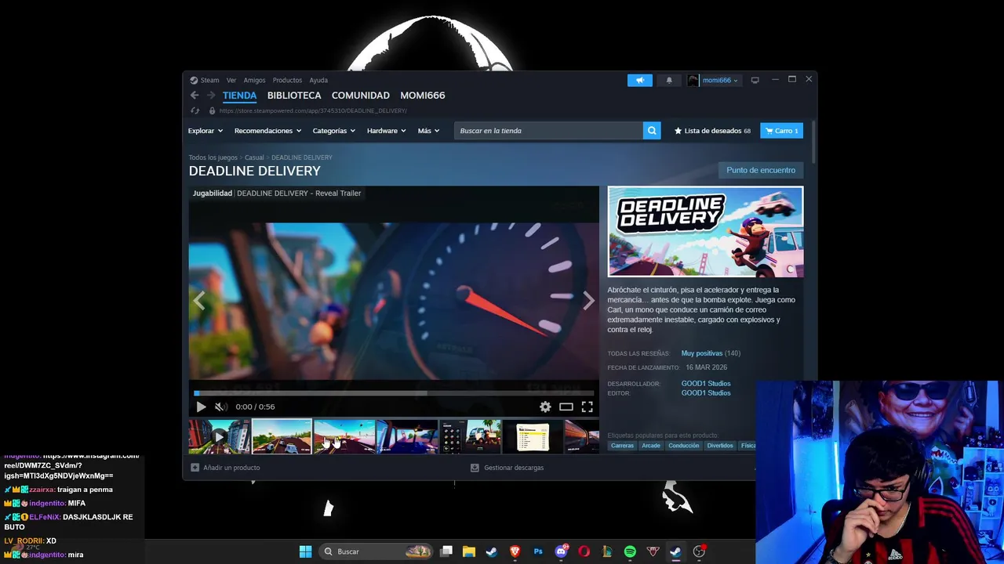The height and width of the screenshot is (564, 1004).
Task: Switch to the BIBLIOTECA tab
Action: 294,96
